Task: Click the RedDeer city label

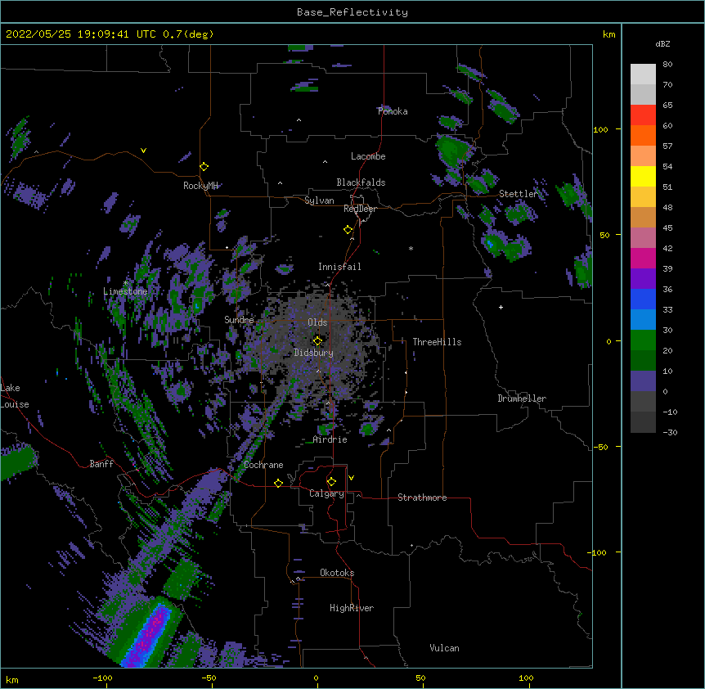Action: (x=360, y=209)
